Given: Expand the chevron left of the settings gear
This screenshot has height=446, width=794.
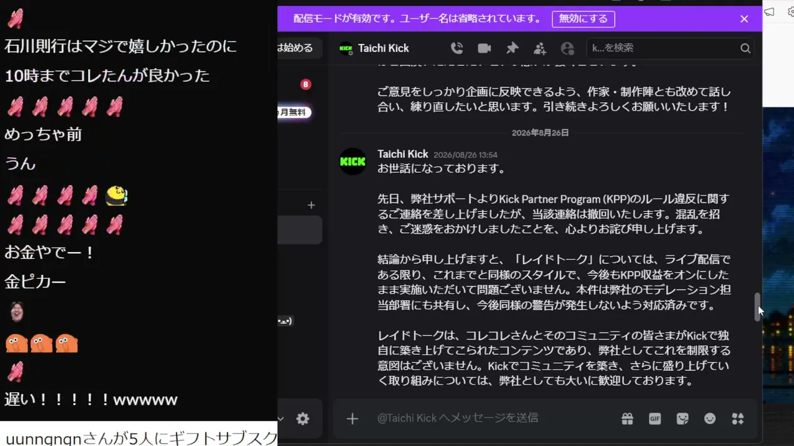Looking at the screenshot, I should pos(281,419).
